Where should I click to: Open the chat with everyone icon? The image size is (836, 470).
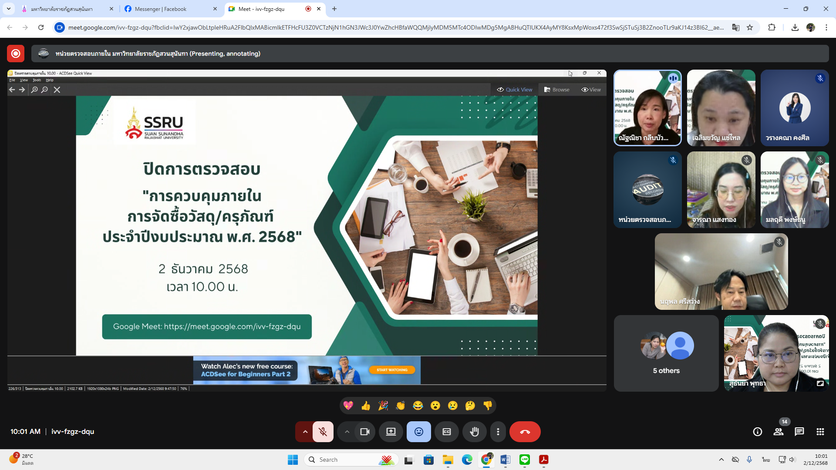799,432
